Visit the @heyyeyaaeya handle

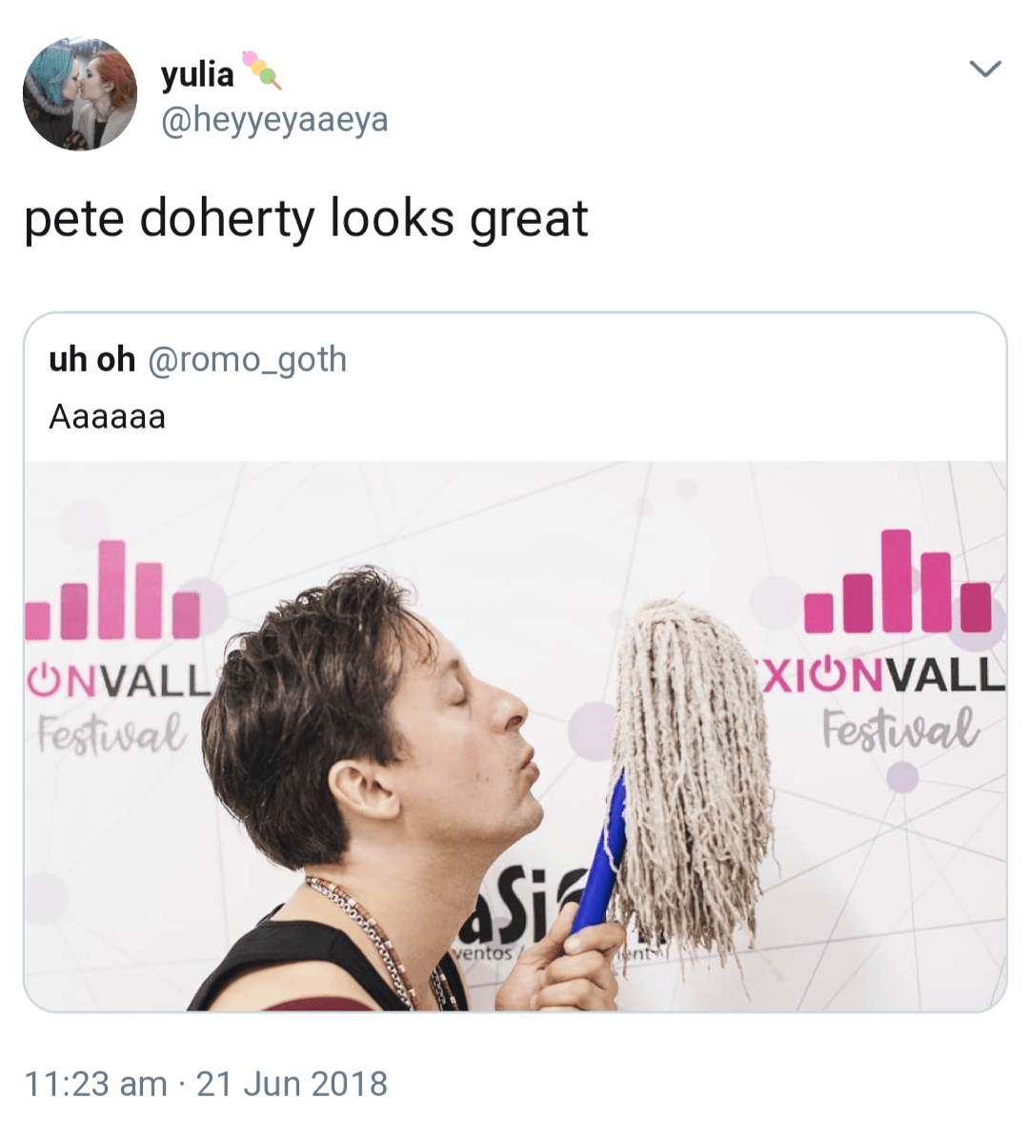coord(274,120)
